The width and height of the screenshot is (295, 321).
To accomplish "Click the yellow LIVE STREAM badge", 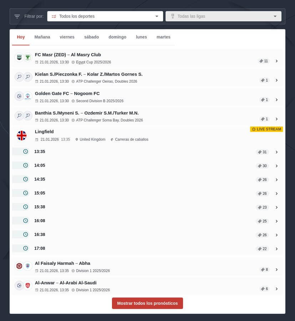I will [x=266, y=129].
